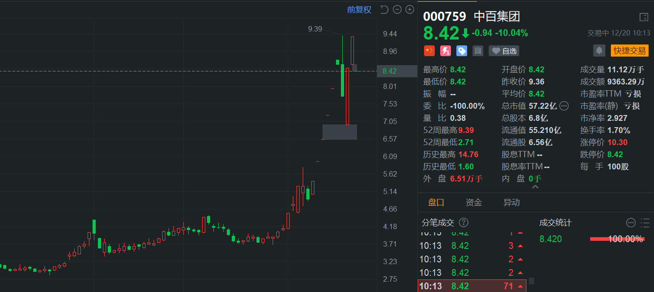Screen dimensions: 654x292
Task: Switch 成交统计 to list view icon
Action: click(x=645, y=223)
